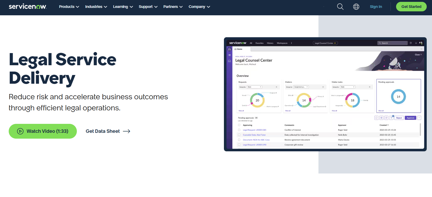432x197 pixels.
Task: Click the ellipsis at right of tab bar
Action: (421, 49)
